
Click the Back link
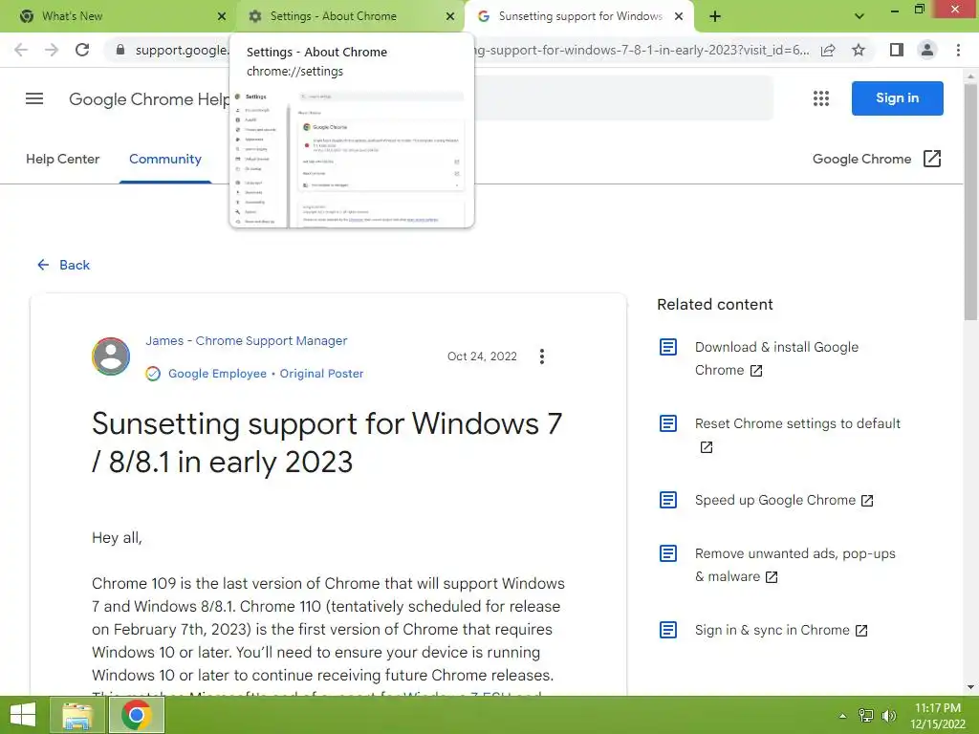[x=64, y=266]
